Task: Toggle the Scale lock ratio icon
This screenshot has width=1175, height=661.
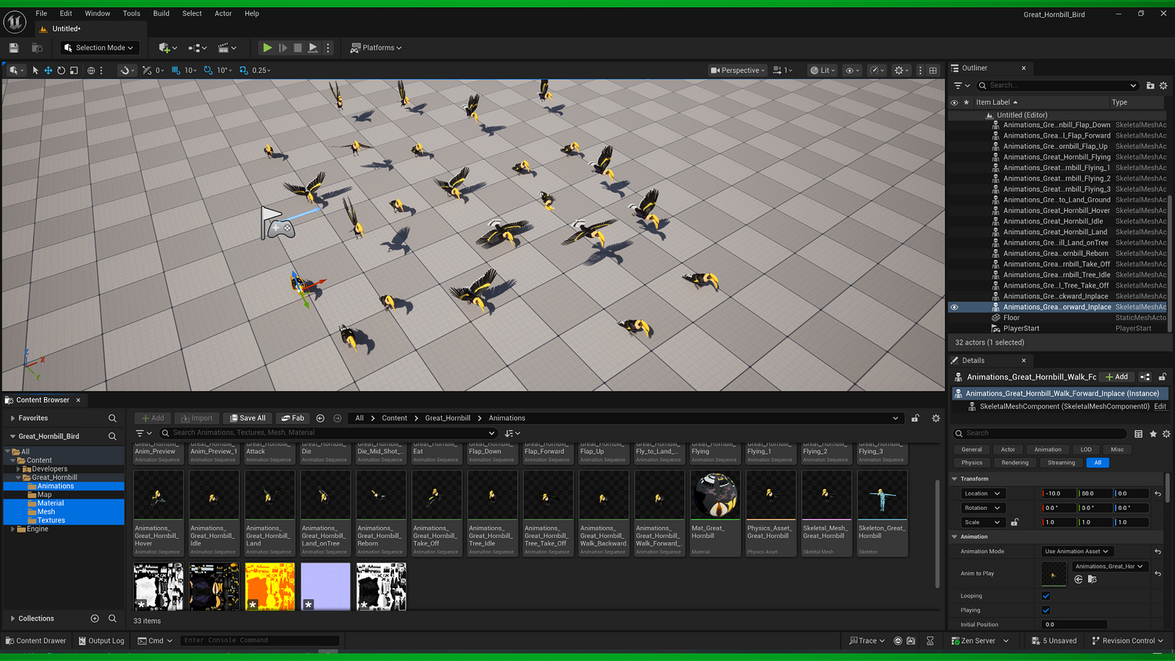Action: point(1014,522)
